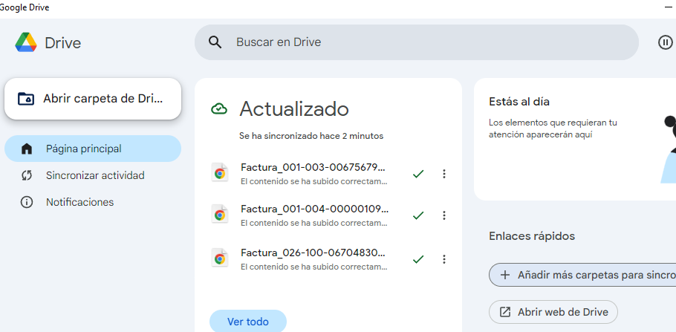The image size is (676, 332).
Task: Open more options for Factura_026-100
Action: (x=444, y=259)
